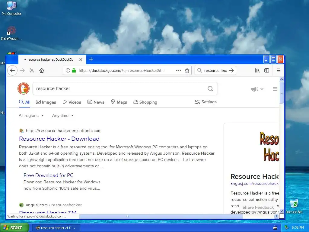Open the browser home page icon
Screen dimensions: 309x232
42,70
